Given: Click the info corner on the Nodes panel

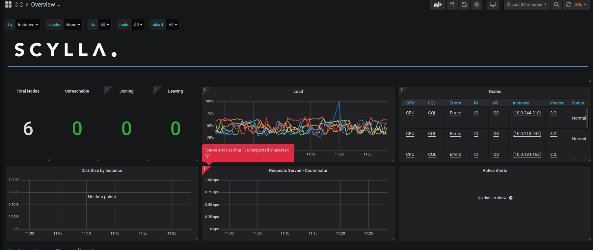Looking at the screenshot, I should [x=401, y=89].
